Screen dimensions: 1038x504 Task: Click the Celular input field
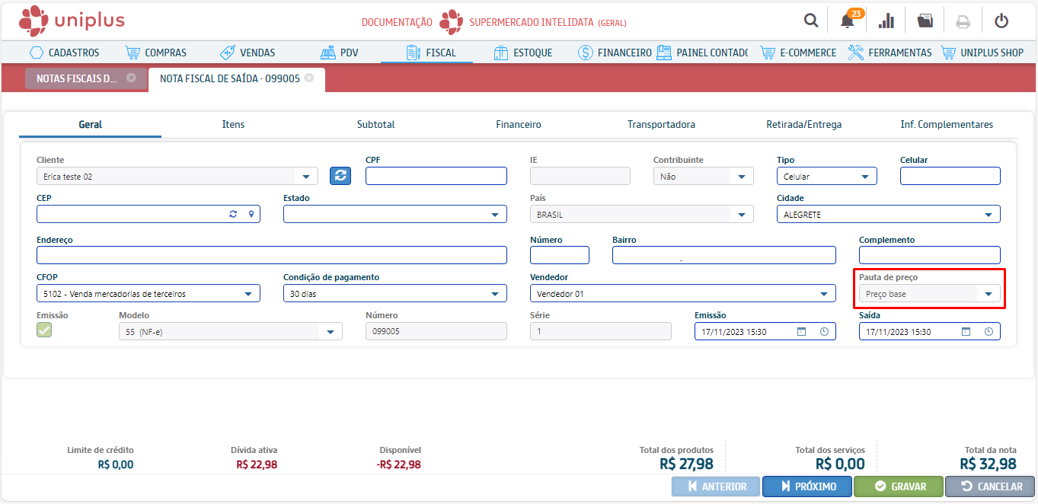pos(950,176)
